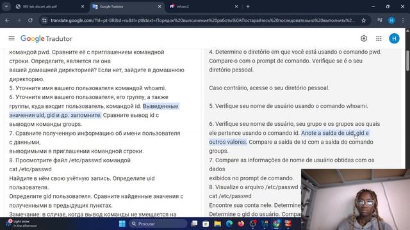Image resolution: width=410 pixels, height=230 pixels.
Task: Click the page vertical scrollbar thumb
Action: click(407, 61)
